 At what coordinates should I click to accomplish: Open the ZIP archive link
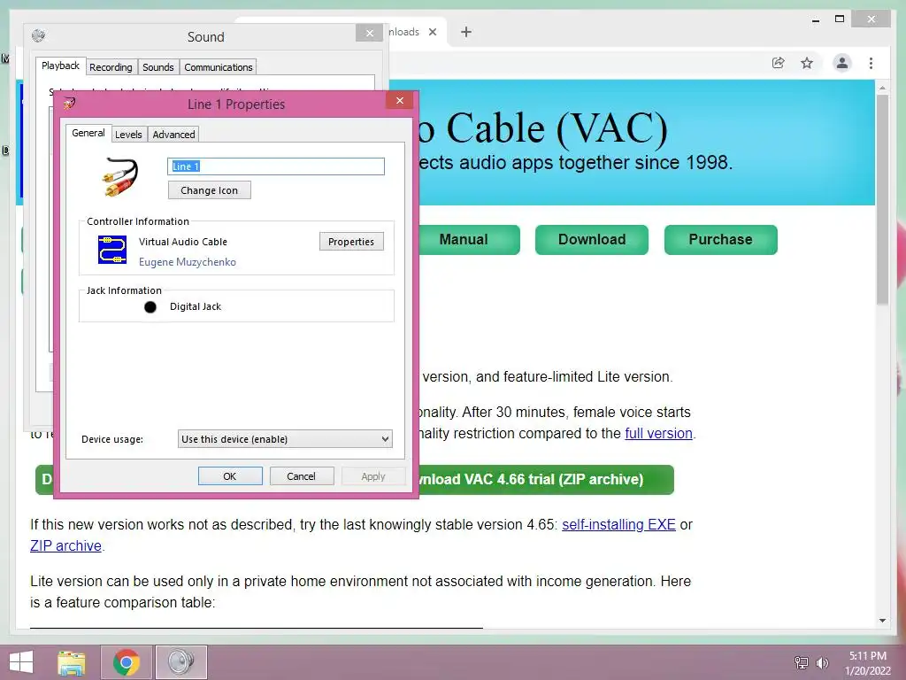65,545
